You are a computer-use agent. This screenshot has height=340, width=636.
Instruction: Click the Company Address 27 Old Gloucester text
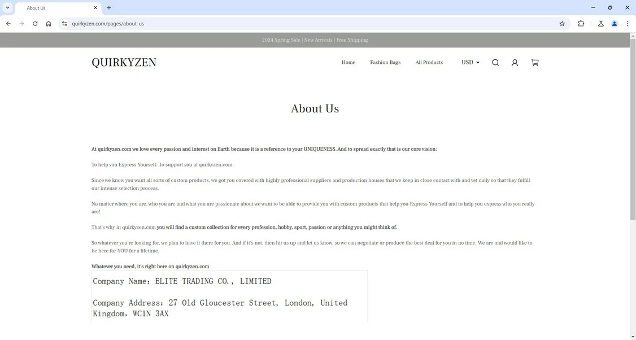pos(220,308)
